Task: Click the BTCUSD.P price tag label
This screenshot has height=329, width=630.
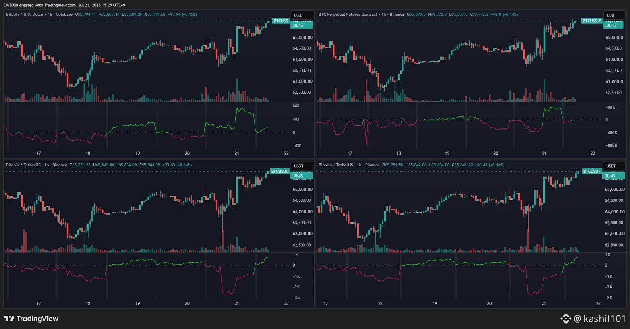Action: pos(592,21)
